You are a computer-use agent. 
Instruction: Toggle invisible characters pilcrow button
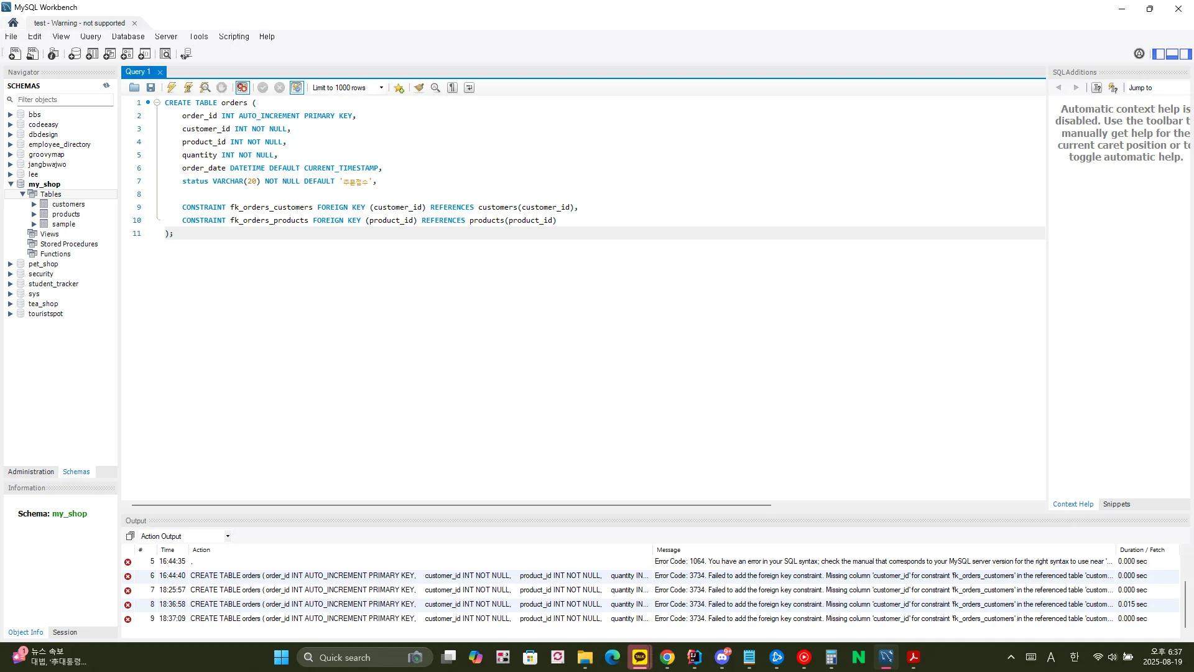coord(453,88)
